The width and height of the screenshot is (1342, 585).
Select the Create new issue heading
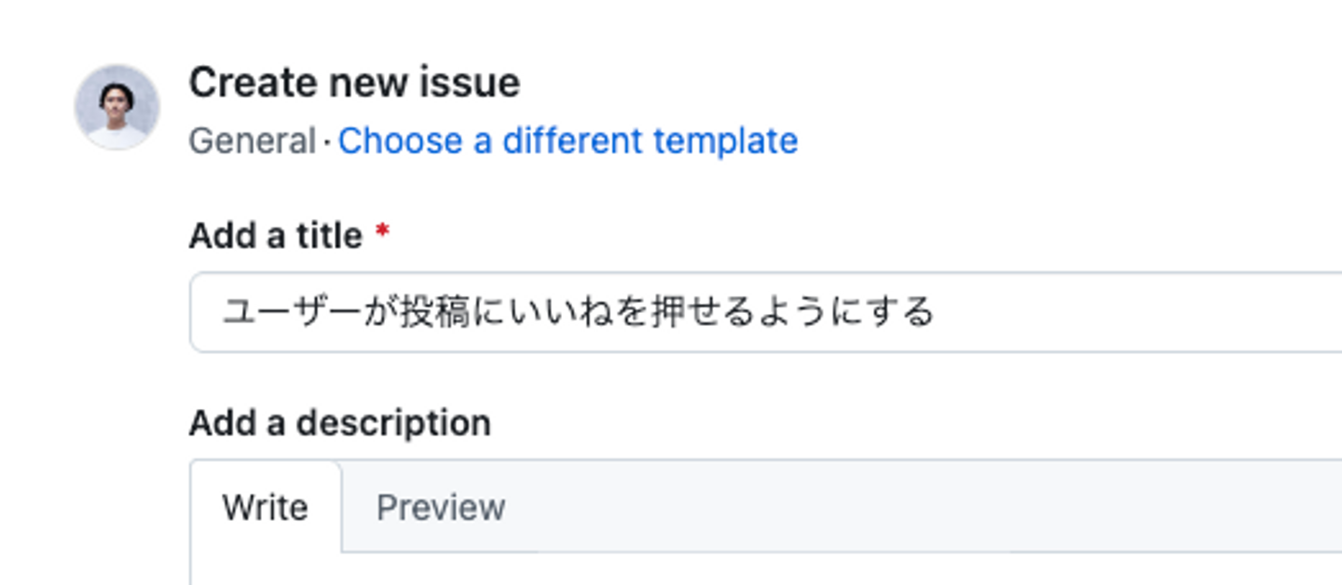[x=354, y=83]
